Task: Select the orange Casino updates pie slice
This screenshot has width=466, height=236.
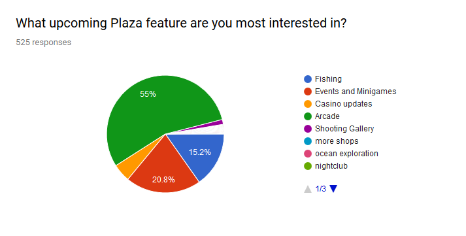Action: coord(124,169)
